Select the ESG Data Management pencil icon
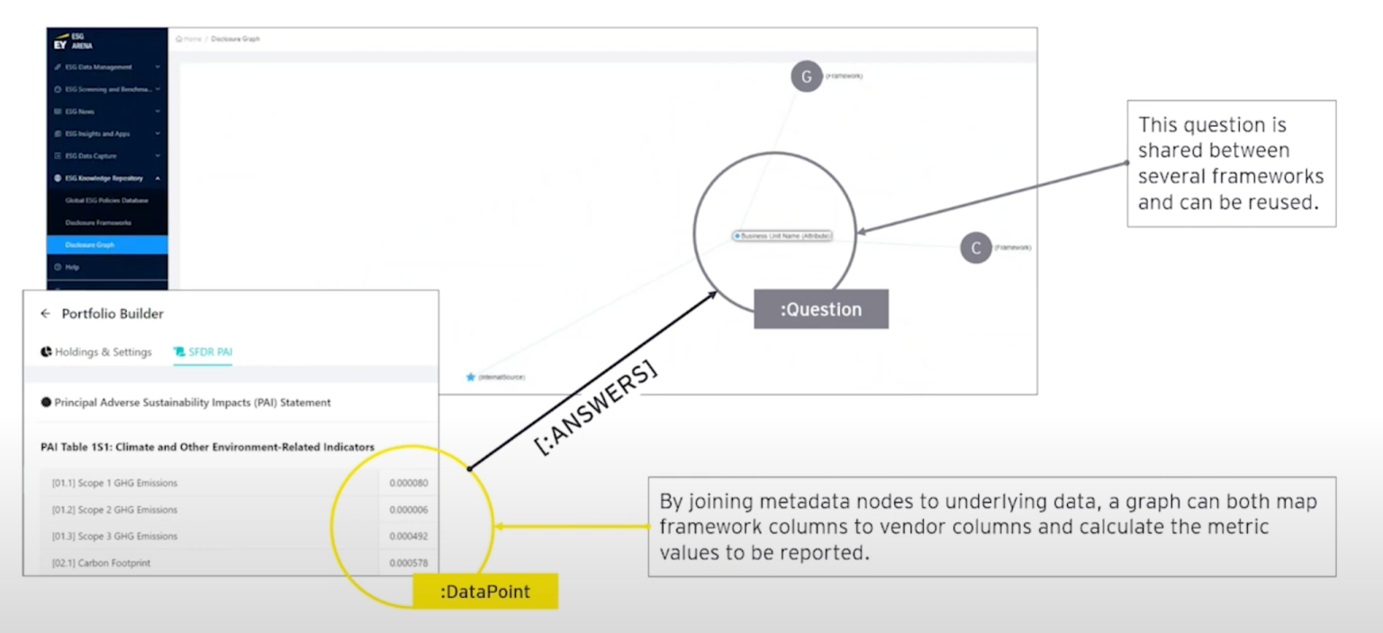The width and height of the screenshot is (1383, 633). (x=56, y=67)
